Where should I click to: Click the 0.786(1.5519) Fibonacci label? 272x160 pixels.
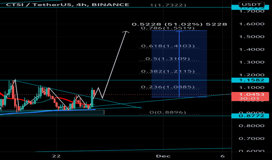(168, 28)
